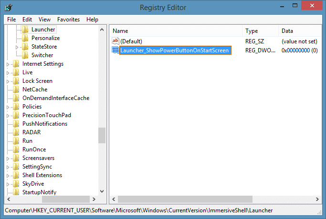Image resolution: width=326 pixels, height=219 pixels.
Task: Click the REG_SZ type cell
Action: pos(254,41)
